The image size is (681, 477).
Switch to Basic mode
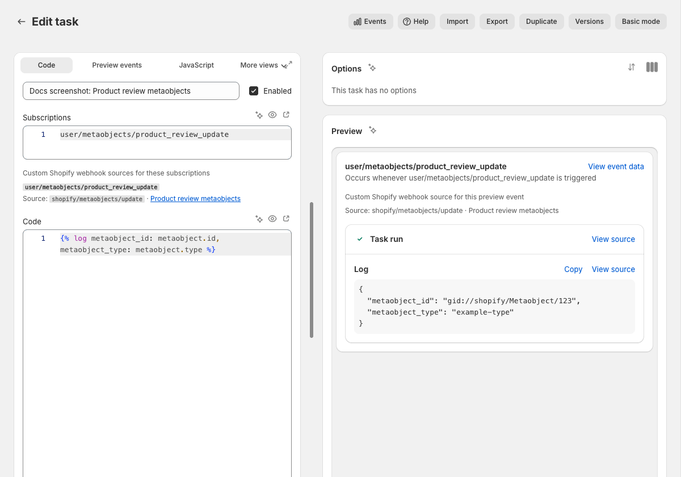pyautogui.click(x=641, y=22)
